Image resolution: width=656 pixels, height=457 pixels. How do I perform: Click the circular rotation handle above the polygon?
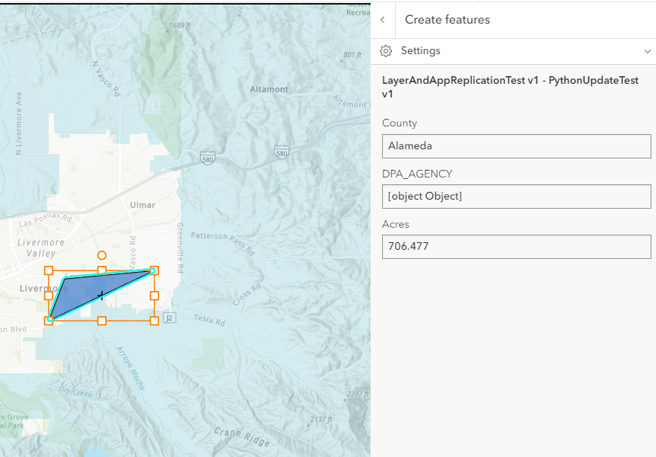(101, 256)
